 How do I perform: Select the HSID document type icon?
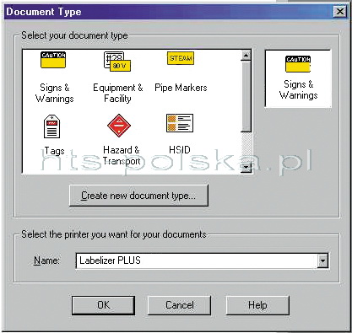point(180,123)
